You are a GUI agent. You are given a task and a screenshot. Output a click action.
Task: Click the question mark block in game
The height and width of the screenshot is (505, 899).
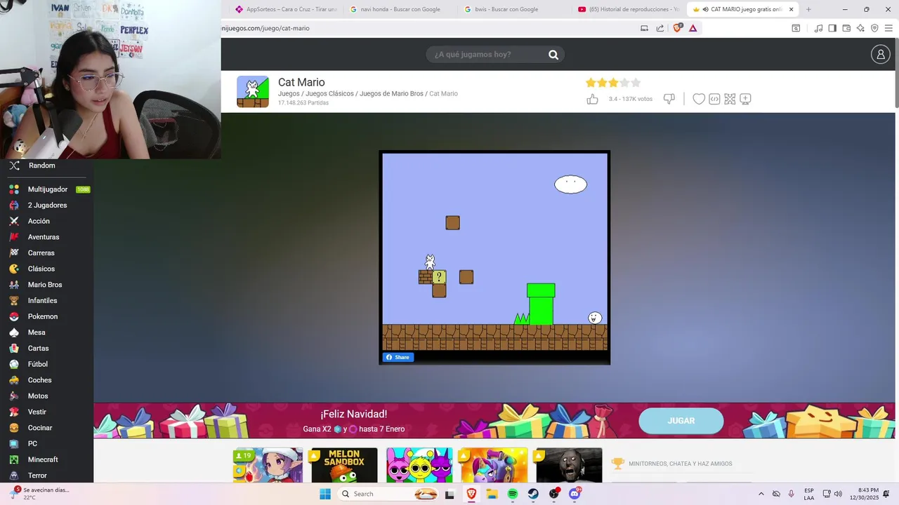[439, 277]
